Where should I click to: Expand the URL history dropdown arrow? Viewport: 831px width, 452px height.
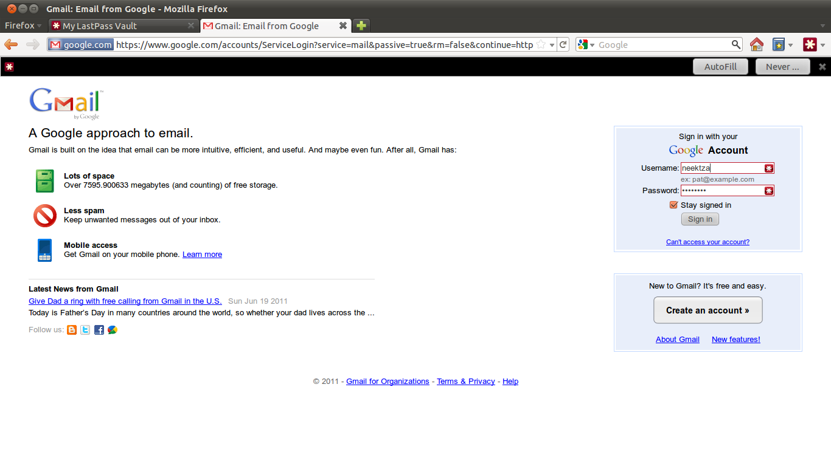click(x=552, y=45)
